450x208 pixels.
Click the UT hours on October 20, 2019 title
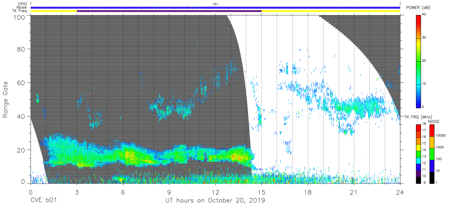click(215, 200)
